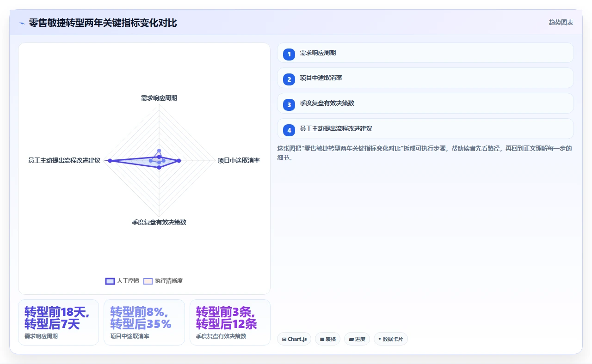Click the 执行清晰度 legend label

pos(169,281)
